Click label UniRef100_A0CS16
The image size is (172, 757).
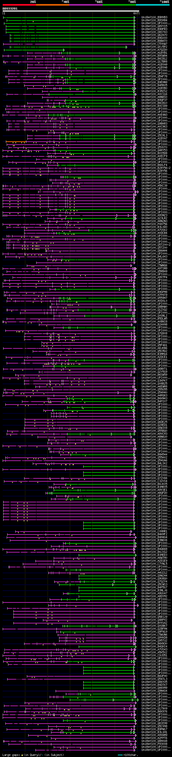(154, 94)
